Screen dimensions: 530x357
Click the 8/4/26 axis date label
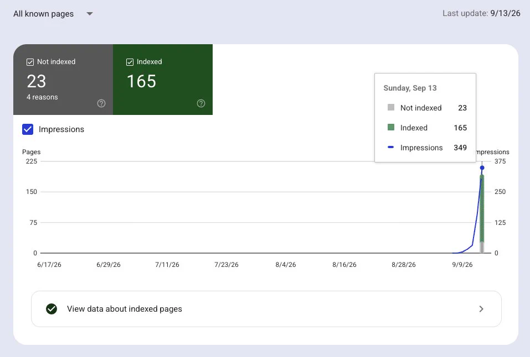(286, 265)
